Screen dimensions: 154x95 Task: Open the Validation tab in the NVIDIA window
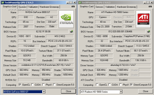pyautogui.click(x=33, y=7)
